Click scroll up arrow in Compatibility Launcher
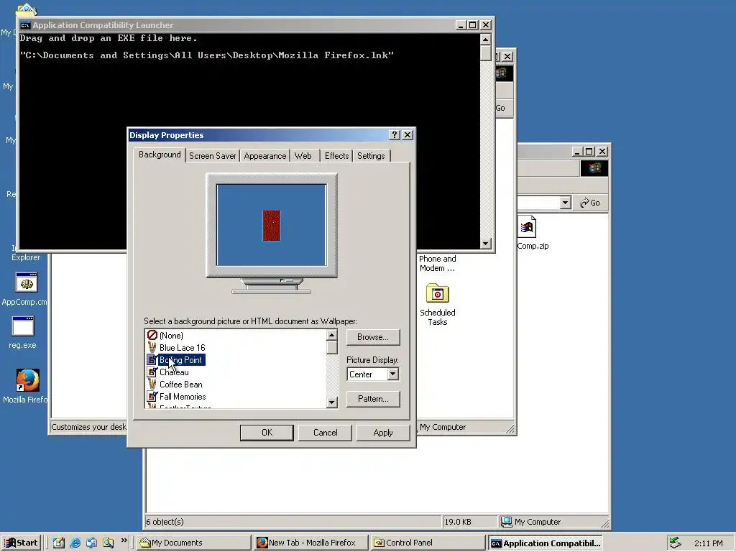Screen dimensions: 736x552 486,39
